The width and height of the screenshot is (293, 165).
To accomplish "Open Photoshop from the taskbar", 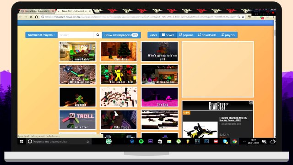I will coord(206,141).
